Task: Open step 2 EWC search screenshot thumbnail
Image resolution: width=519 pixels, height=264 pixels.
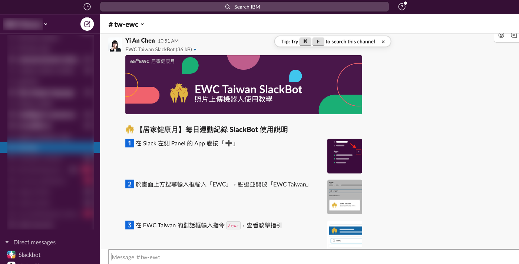Action: click(345, 197)
